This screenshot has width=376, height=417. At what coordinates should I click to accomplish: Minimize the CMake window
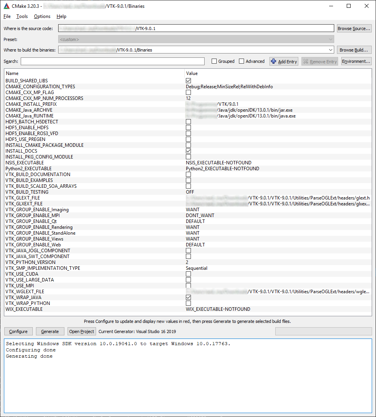pyautogui.click(x=331, y=6)
